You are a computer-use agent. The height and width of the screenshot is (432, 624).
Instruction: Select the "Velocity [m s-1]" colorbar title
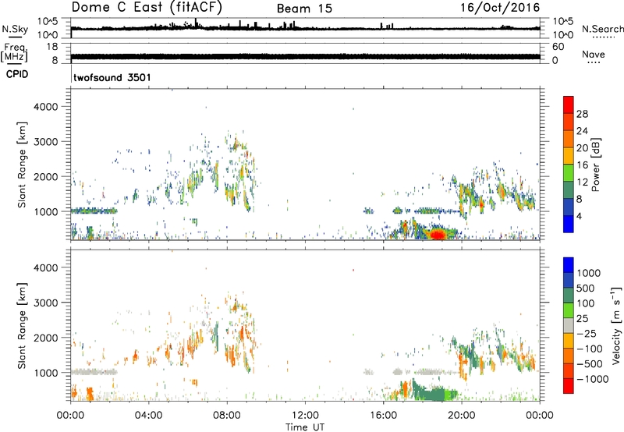click(616, 325)
